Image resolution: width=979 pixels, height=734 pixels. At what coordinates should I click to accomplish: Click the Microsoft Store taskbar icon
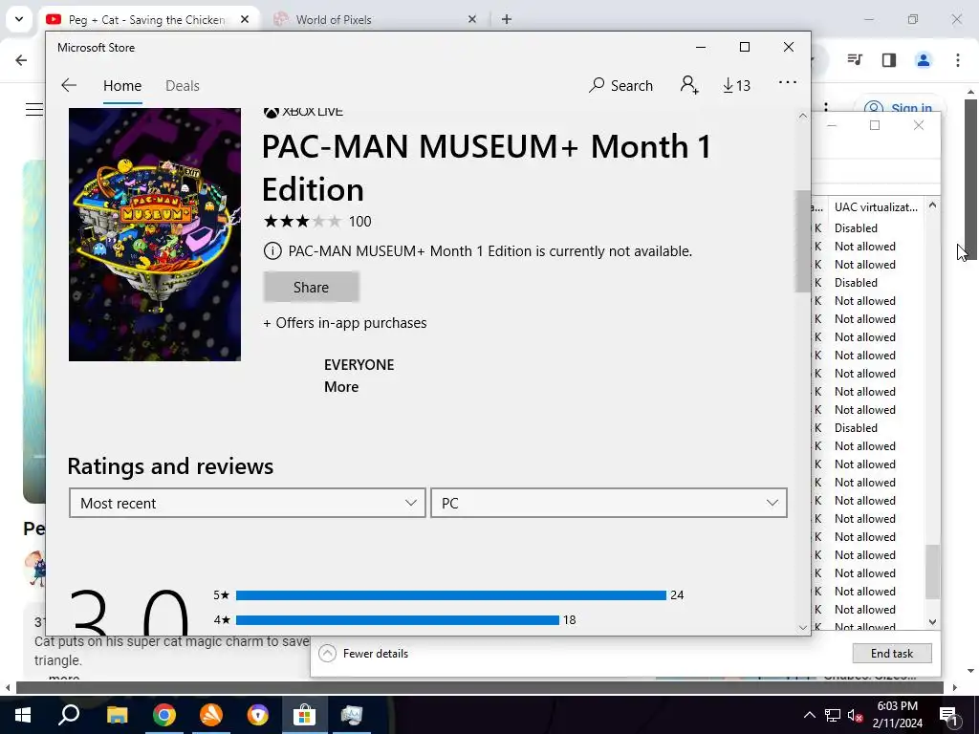click(304, 715)
